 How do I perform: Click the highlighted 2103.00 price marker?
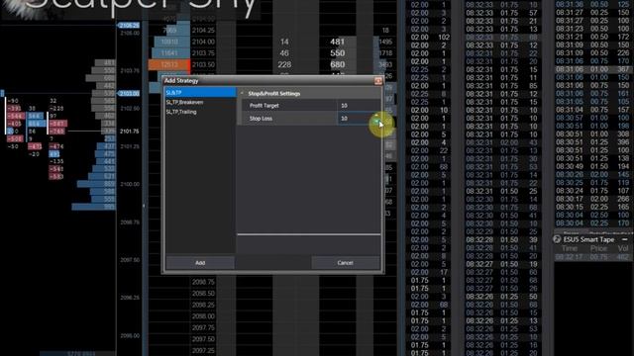click(x=130, y=93)
